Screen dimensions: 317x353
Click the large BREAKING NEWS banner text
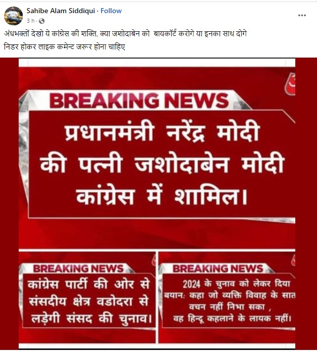139,100
